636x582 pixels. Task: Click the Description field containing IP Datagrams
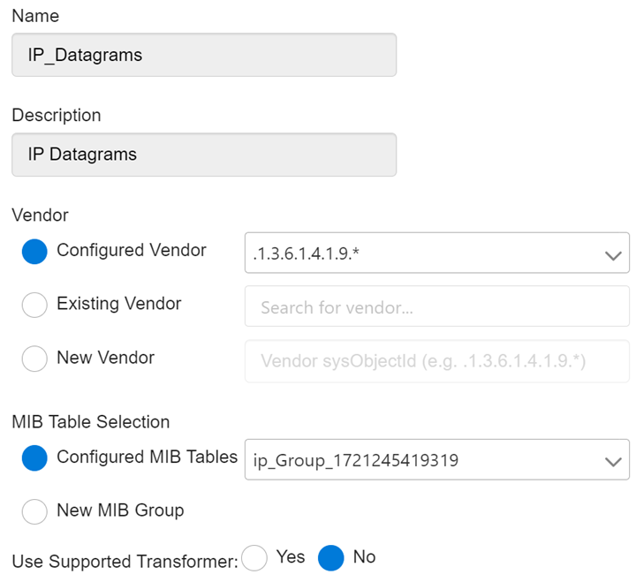click(204, 155)
